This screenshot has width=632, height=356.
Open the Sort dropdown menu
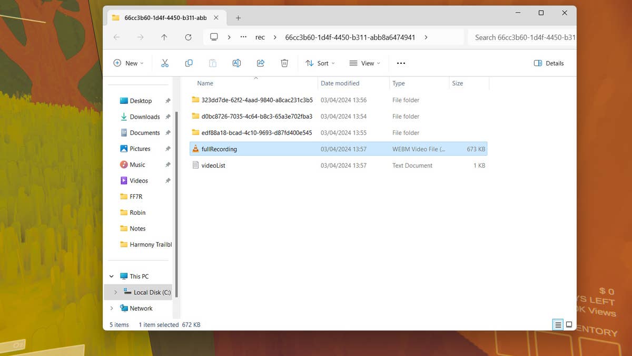(320, 63)
